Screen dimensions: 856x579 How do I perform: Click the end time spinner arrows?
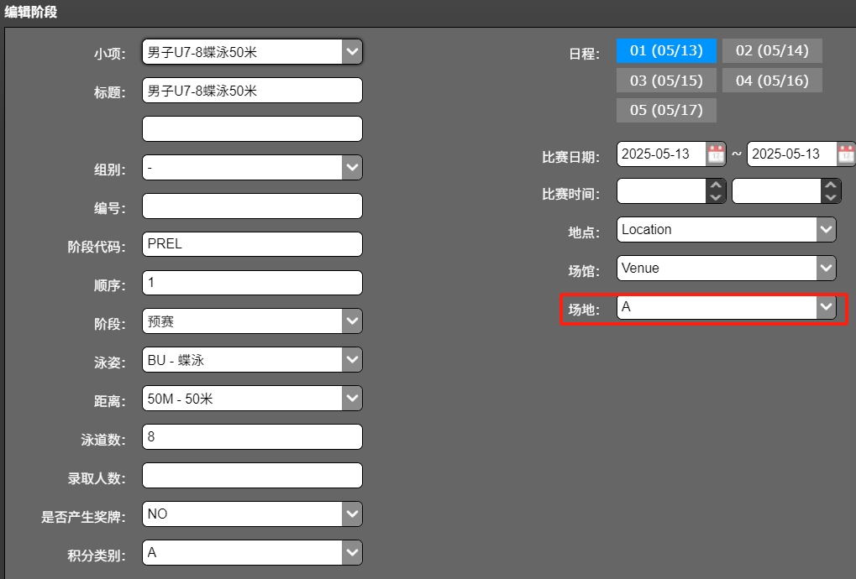[x=831, y=191]
